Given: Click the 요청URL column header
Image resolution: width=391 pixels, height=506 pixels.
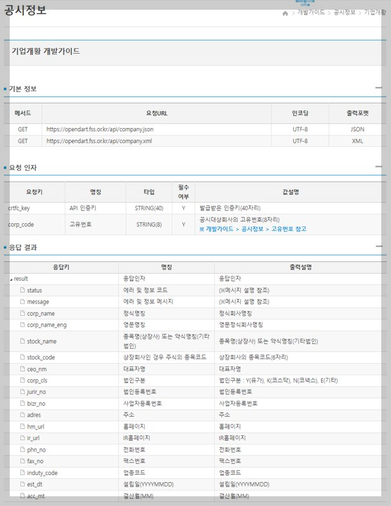Looking at the screenshot, I should tap(157, 113).
